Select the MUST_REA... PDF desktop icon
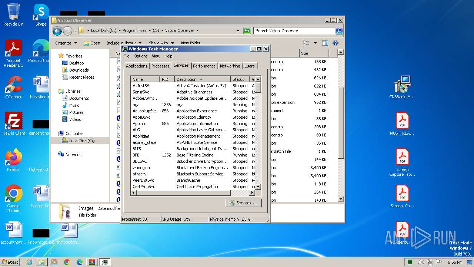This screenshot has height=267, width=474. pyautogui.click(x=402, y=124)
